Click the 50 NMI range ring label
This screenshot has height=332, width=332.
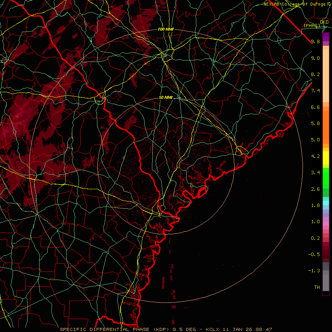[166, 98]
